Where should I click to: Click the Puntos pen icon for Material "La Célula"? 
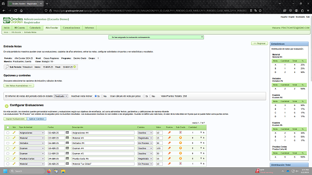click(x=169, y=164)
